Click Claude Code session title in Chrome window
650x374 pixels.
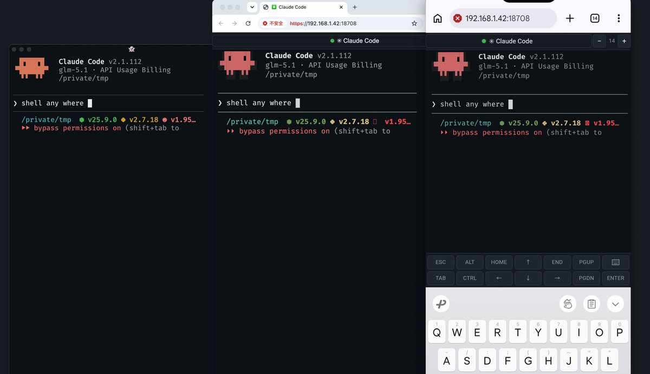pos(357,41)
